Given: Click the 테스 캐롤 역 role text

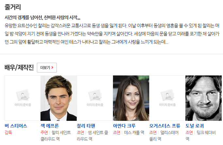Looking at the screenshot, I should tap(134, 133).
